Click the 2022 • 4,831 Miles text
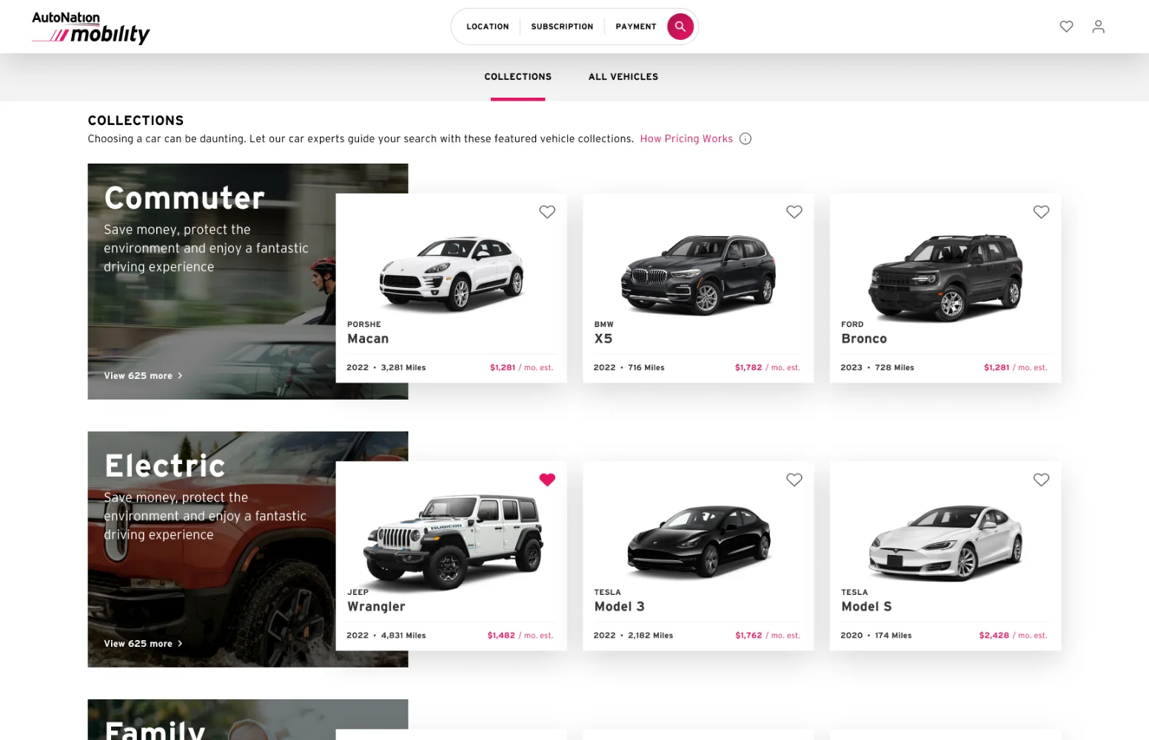The height and width of the screenshot is (740, 1149). [386, 636]
